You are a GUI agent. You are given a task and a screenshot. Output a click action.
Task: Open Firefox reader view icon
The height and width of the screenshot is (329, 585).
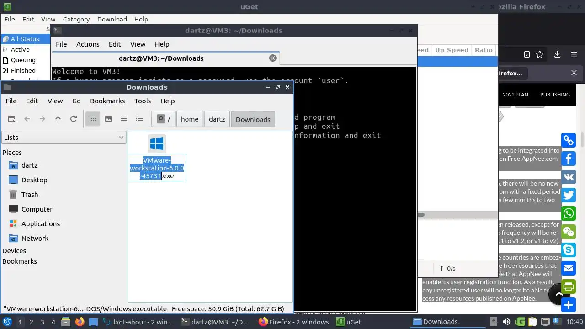point(527,54)
